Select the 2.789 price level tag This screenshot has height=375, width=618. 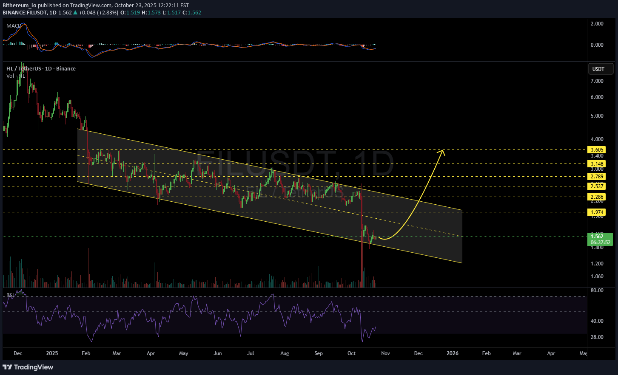[x=597, y=177]
